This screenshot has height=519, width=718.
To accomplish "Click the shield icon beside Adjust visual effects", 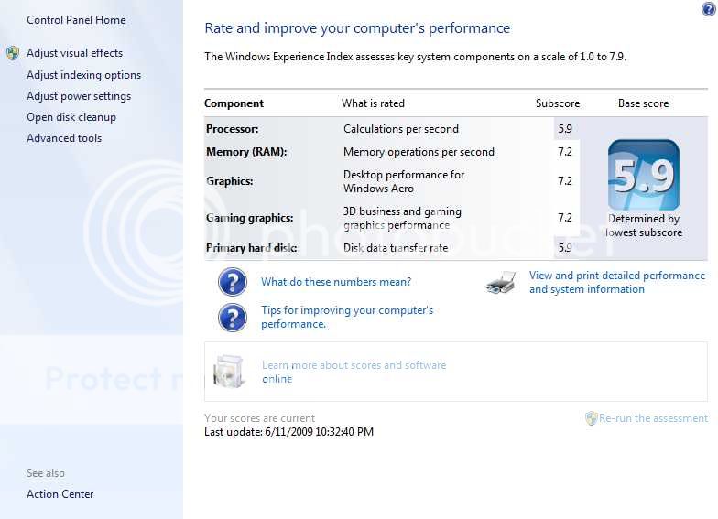I will [x=13, y=53].
